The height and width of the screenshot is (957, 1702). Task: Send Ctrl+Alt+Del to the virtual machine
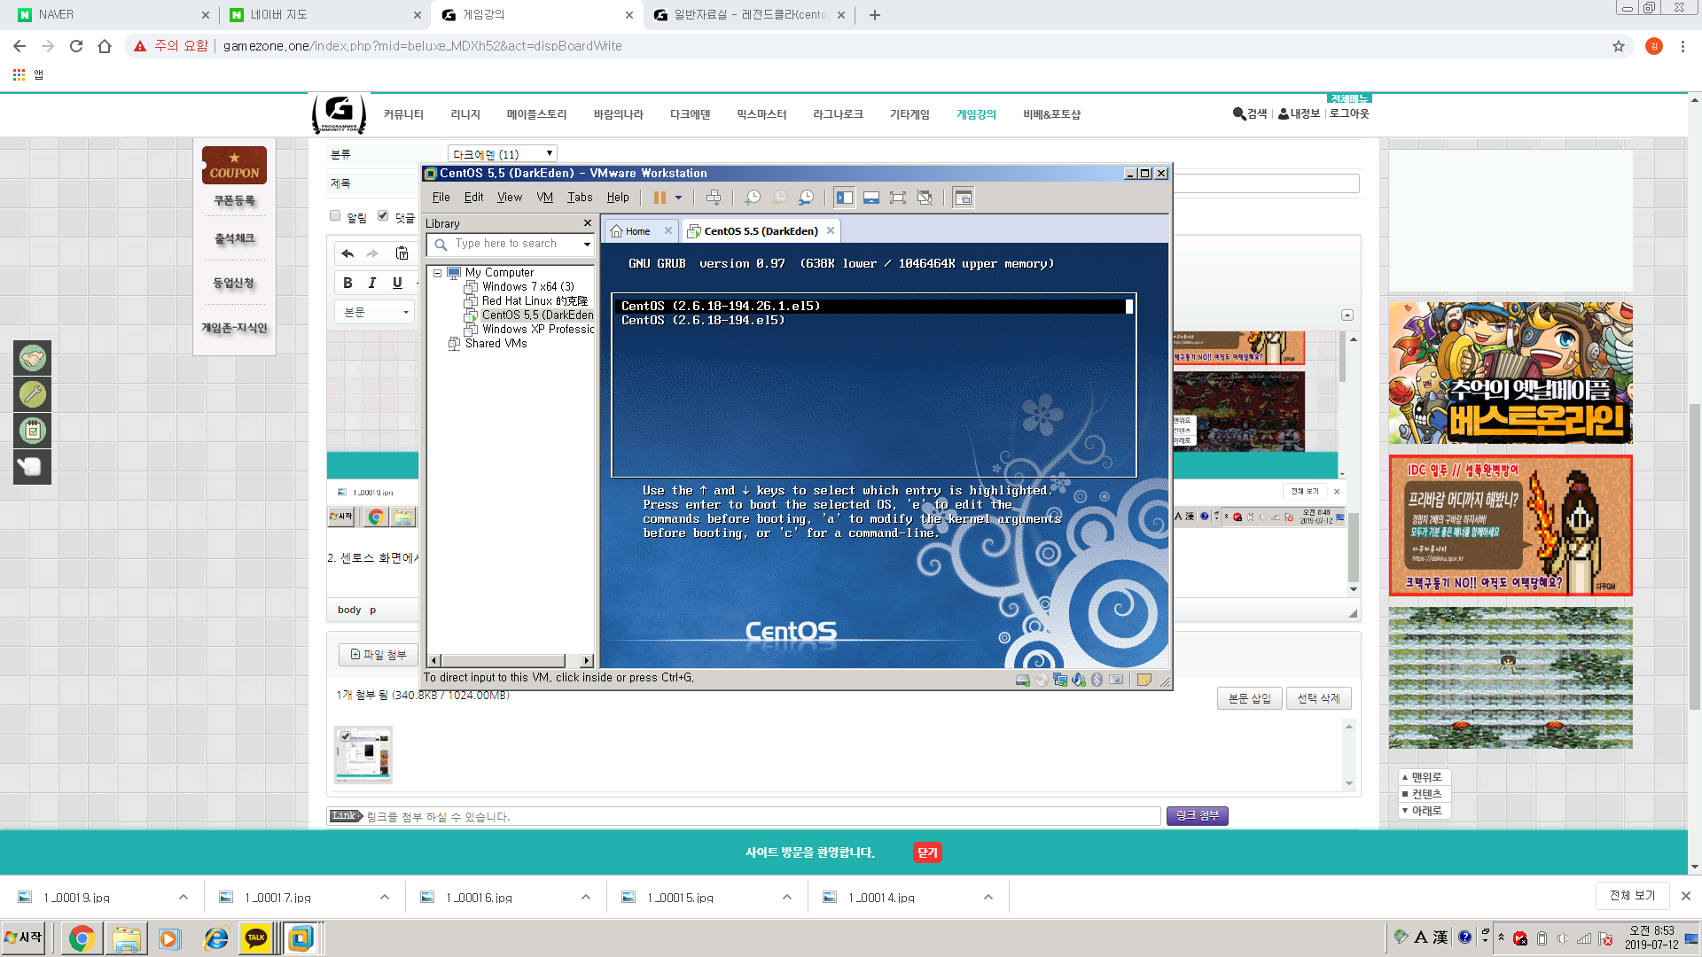[x=714, y=198]
